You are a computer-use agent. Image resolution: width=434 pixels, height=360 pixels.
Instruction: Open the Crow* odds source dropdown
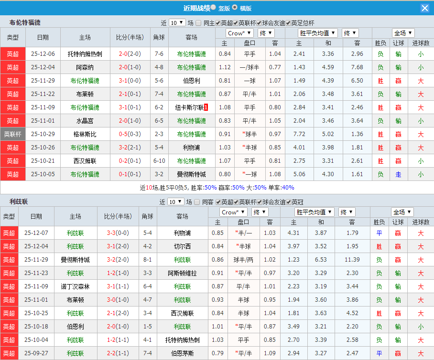coord(239,33)
